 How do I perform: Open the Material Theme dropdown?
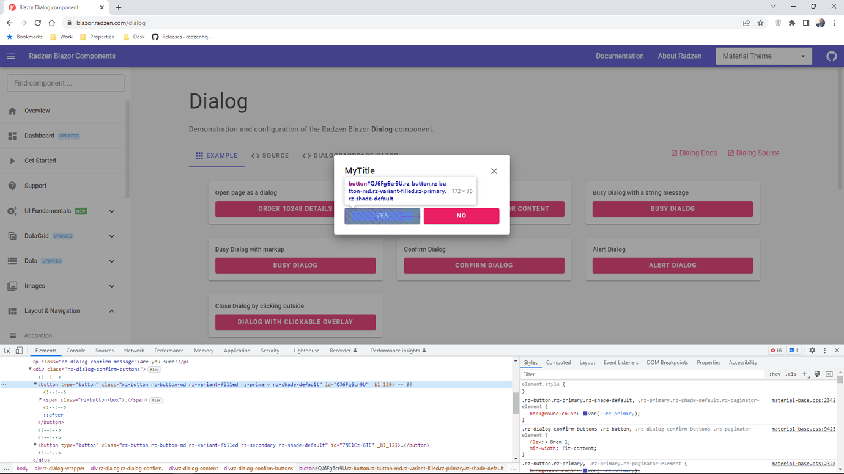[x=764, y=56]
